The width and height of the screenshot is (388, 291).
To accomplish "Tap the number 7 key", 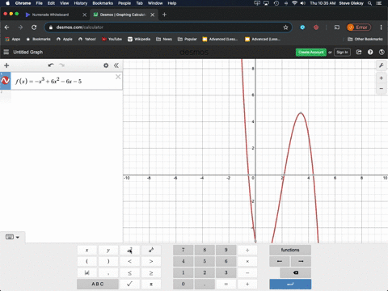I will (x=183, y=250).
